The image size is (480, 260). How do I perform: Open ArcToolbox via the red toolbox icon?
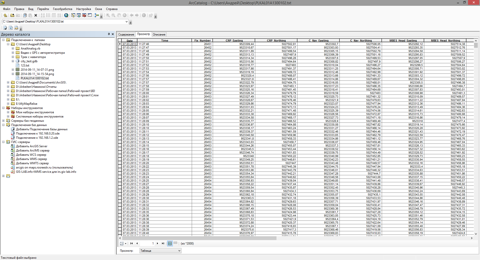(84, 15)
